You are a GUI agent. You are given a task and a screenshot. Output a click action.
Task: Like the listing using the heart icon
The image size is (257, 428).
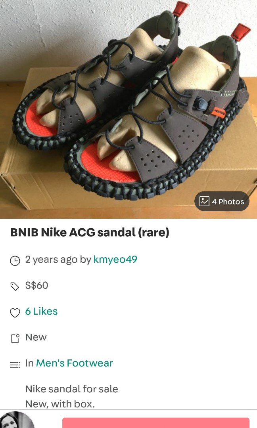point(15,312)
